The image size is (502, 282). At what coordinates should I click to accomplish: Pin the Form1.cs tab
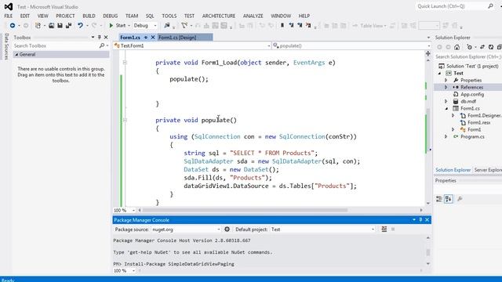[x=146, y=38]
